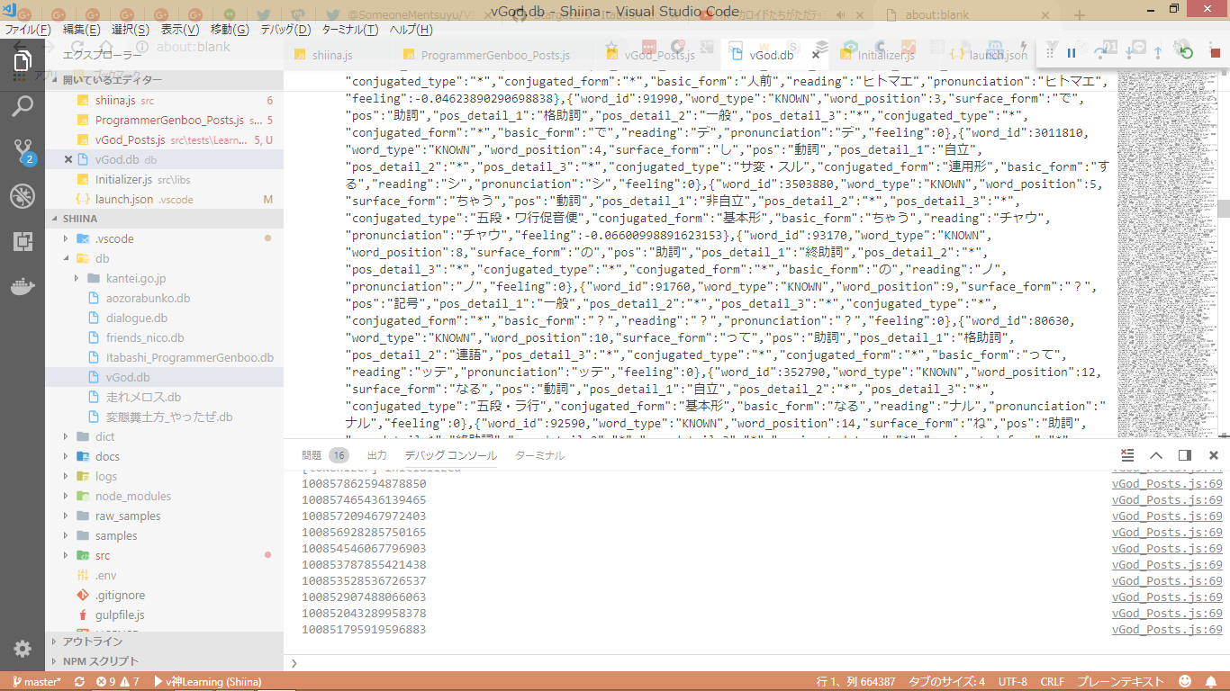Toggle the panel position button
Screen dimensions: 1230x691
click(x=1185, y=455)
